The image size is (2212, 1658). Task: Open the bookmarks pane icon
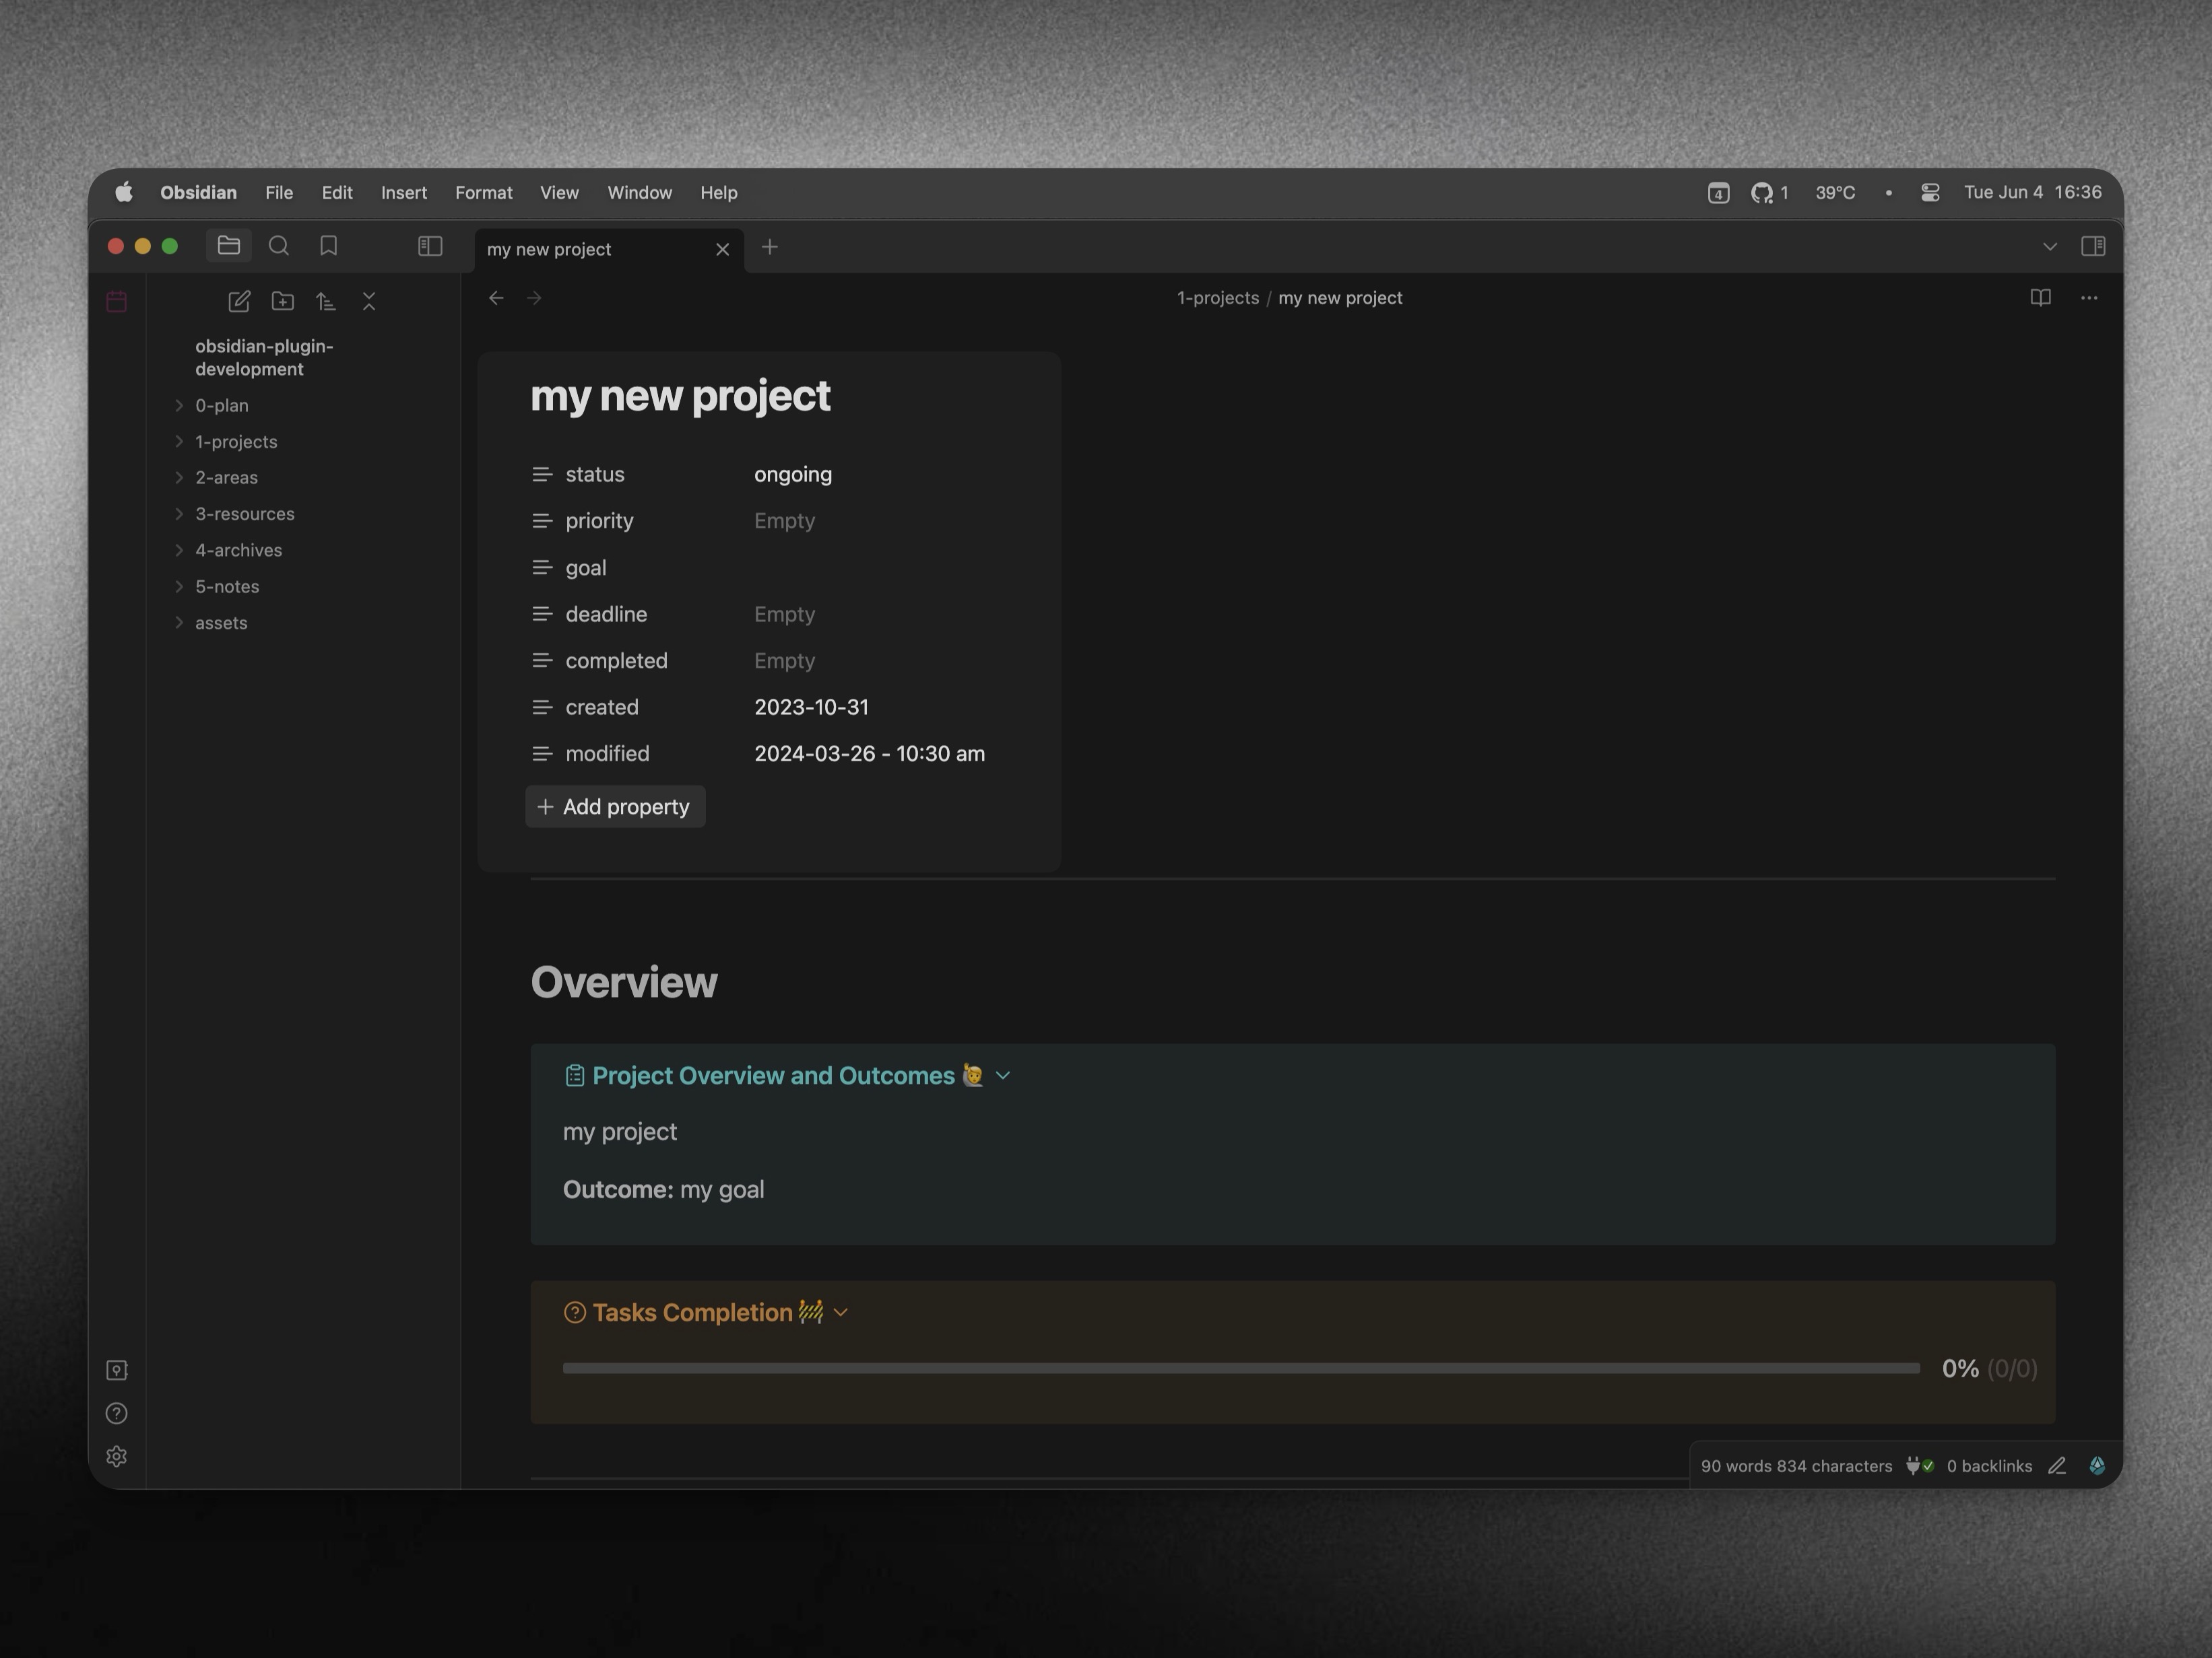328,246
